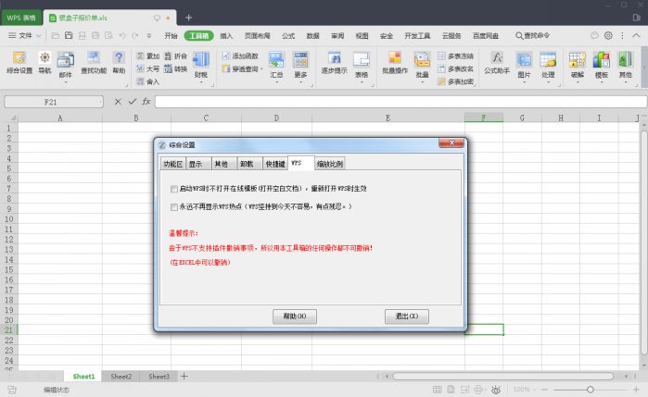Click the horizontal scrollbar at bottom
The height and width of the screenshot is (397, 648).
pyautogui.click(x=502, y=376)
